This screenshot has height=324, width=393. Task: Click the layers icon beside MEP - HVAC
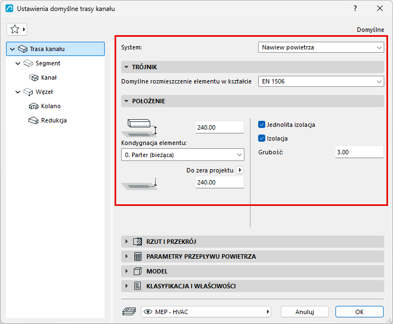tap(129, 312)
